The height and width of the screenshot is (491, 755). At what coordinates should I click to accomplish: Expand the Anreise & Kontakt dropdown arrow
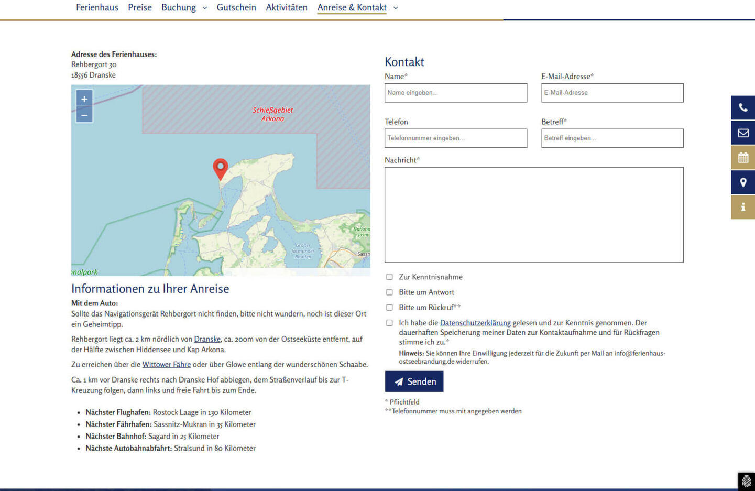pyautogui.click(x=396, y=8)
